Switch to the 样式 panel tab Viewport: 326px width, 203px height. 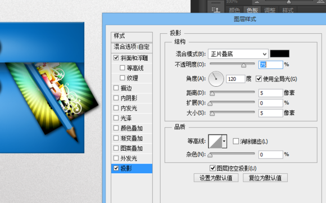[x=288, y=10]
